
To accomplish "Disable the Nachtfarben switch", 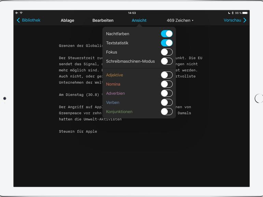I will (x=167, y=34).
